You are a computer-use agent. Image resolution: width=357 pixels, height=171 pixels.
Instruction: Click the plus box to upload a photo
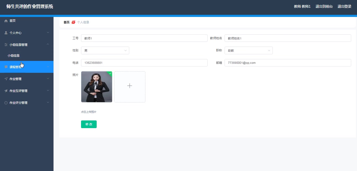(x=130, y=86)
